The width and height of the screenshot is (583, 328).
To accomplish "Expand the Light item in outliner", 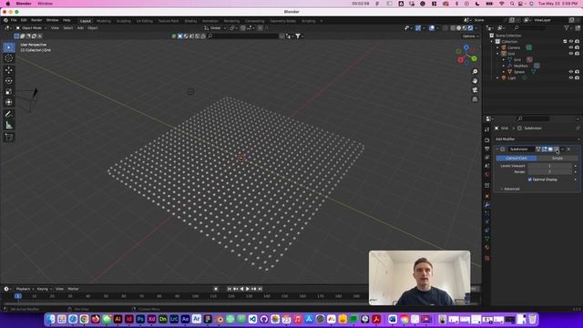I will 498,78.
